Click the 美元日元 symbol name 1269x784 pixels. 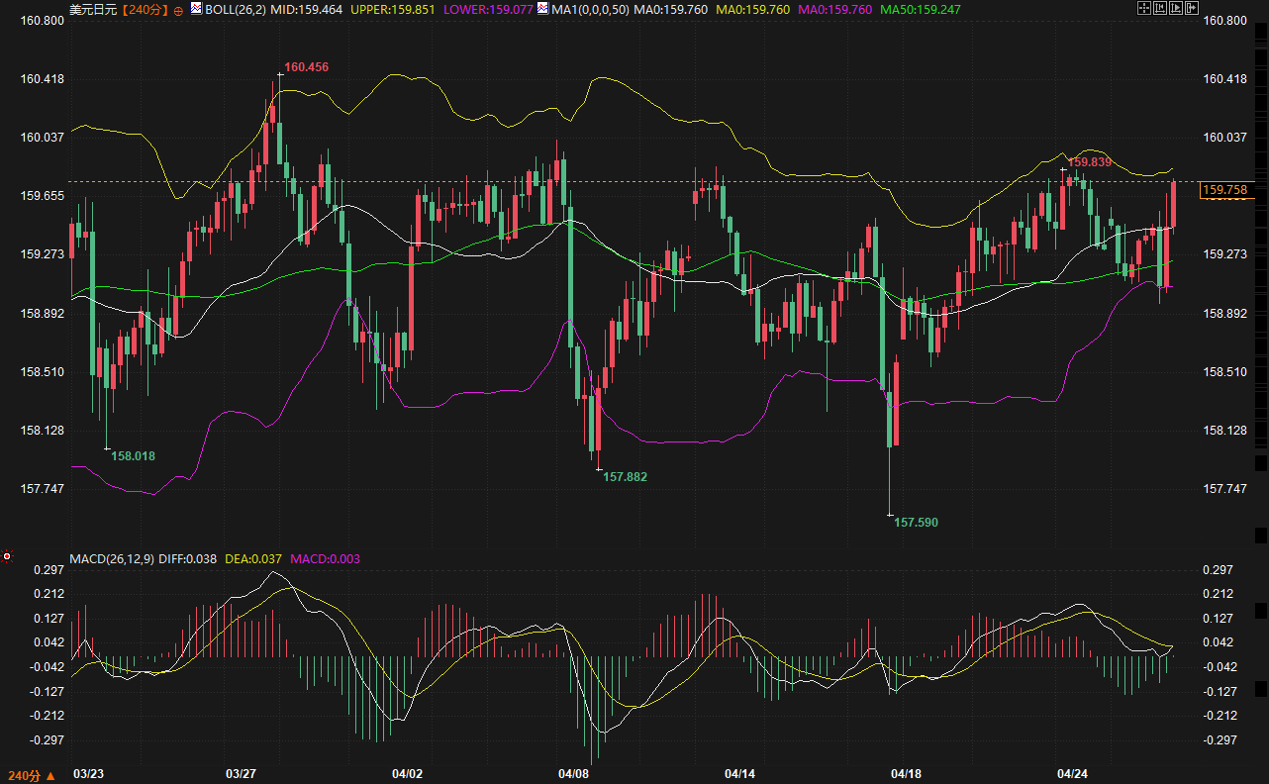(x=93, y=10)
